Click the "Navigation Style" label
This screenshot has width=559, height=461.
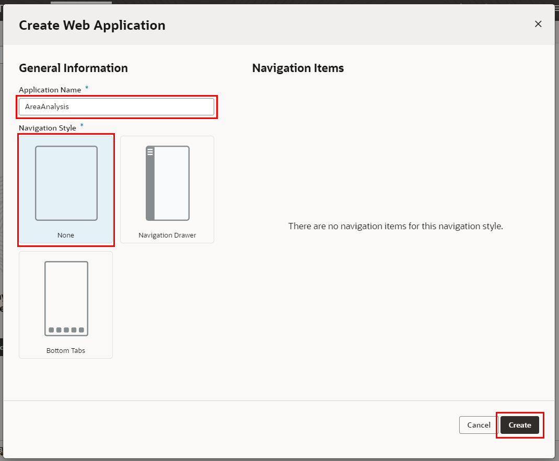48,128
